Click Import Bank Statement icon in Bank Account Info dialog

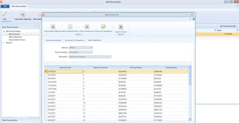coord(53,26)
